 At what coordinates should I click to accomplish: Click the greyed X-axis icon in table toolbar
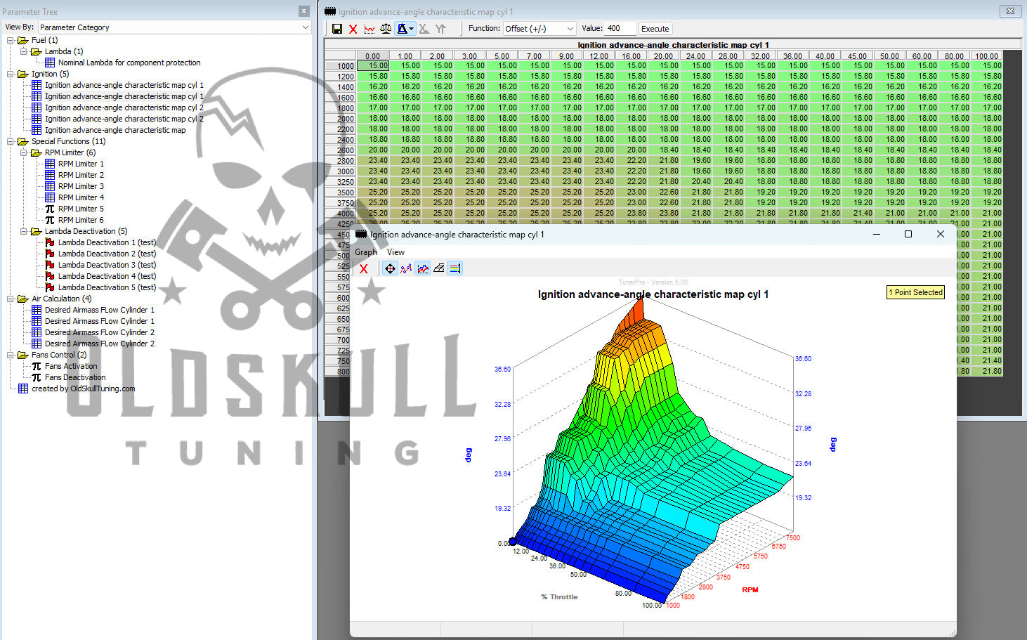click(424, 29)
